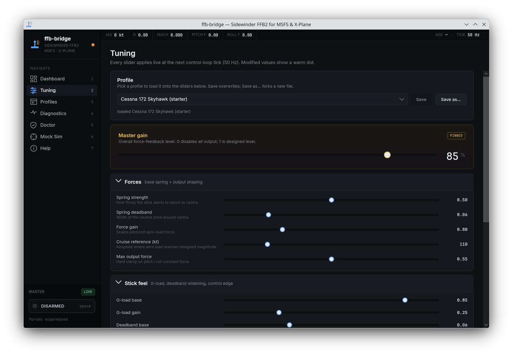Click the Spring deadband slider handle
The height and width of the screenshot is (356, 513).
point(269,214)
